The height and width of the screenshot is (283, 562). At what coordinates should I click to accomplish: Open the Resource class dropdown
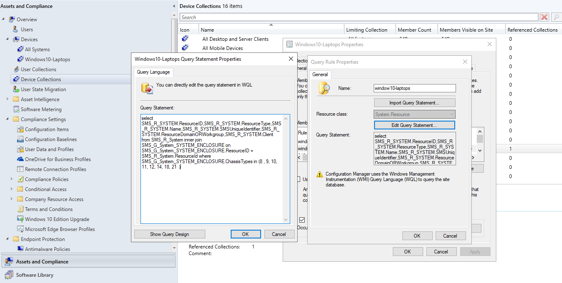(x=451, y=114)
